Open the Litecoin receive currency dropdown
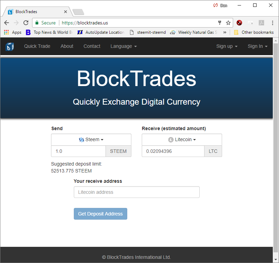 pyautogui.click(x=182, y=139)
